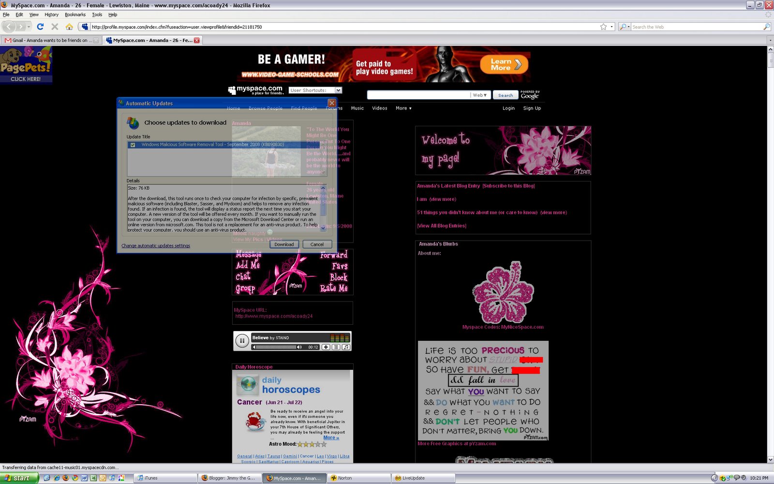This screenshot has width=774, height=484.
Task: Bookmark this page with the star icon
Action: tap(603, 27)
